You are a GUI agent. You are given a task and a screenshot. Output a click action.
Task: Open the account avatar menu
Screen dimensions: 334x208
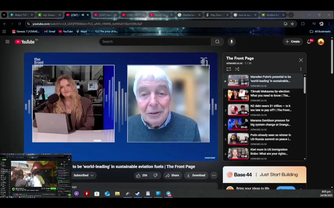[x=321, y=42]
